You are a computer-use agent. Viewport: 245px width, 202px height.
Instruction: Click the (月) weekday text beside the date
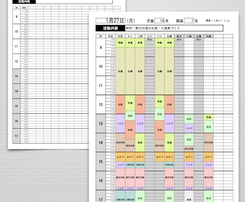point(131,21)
